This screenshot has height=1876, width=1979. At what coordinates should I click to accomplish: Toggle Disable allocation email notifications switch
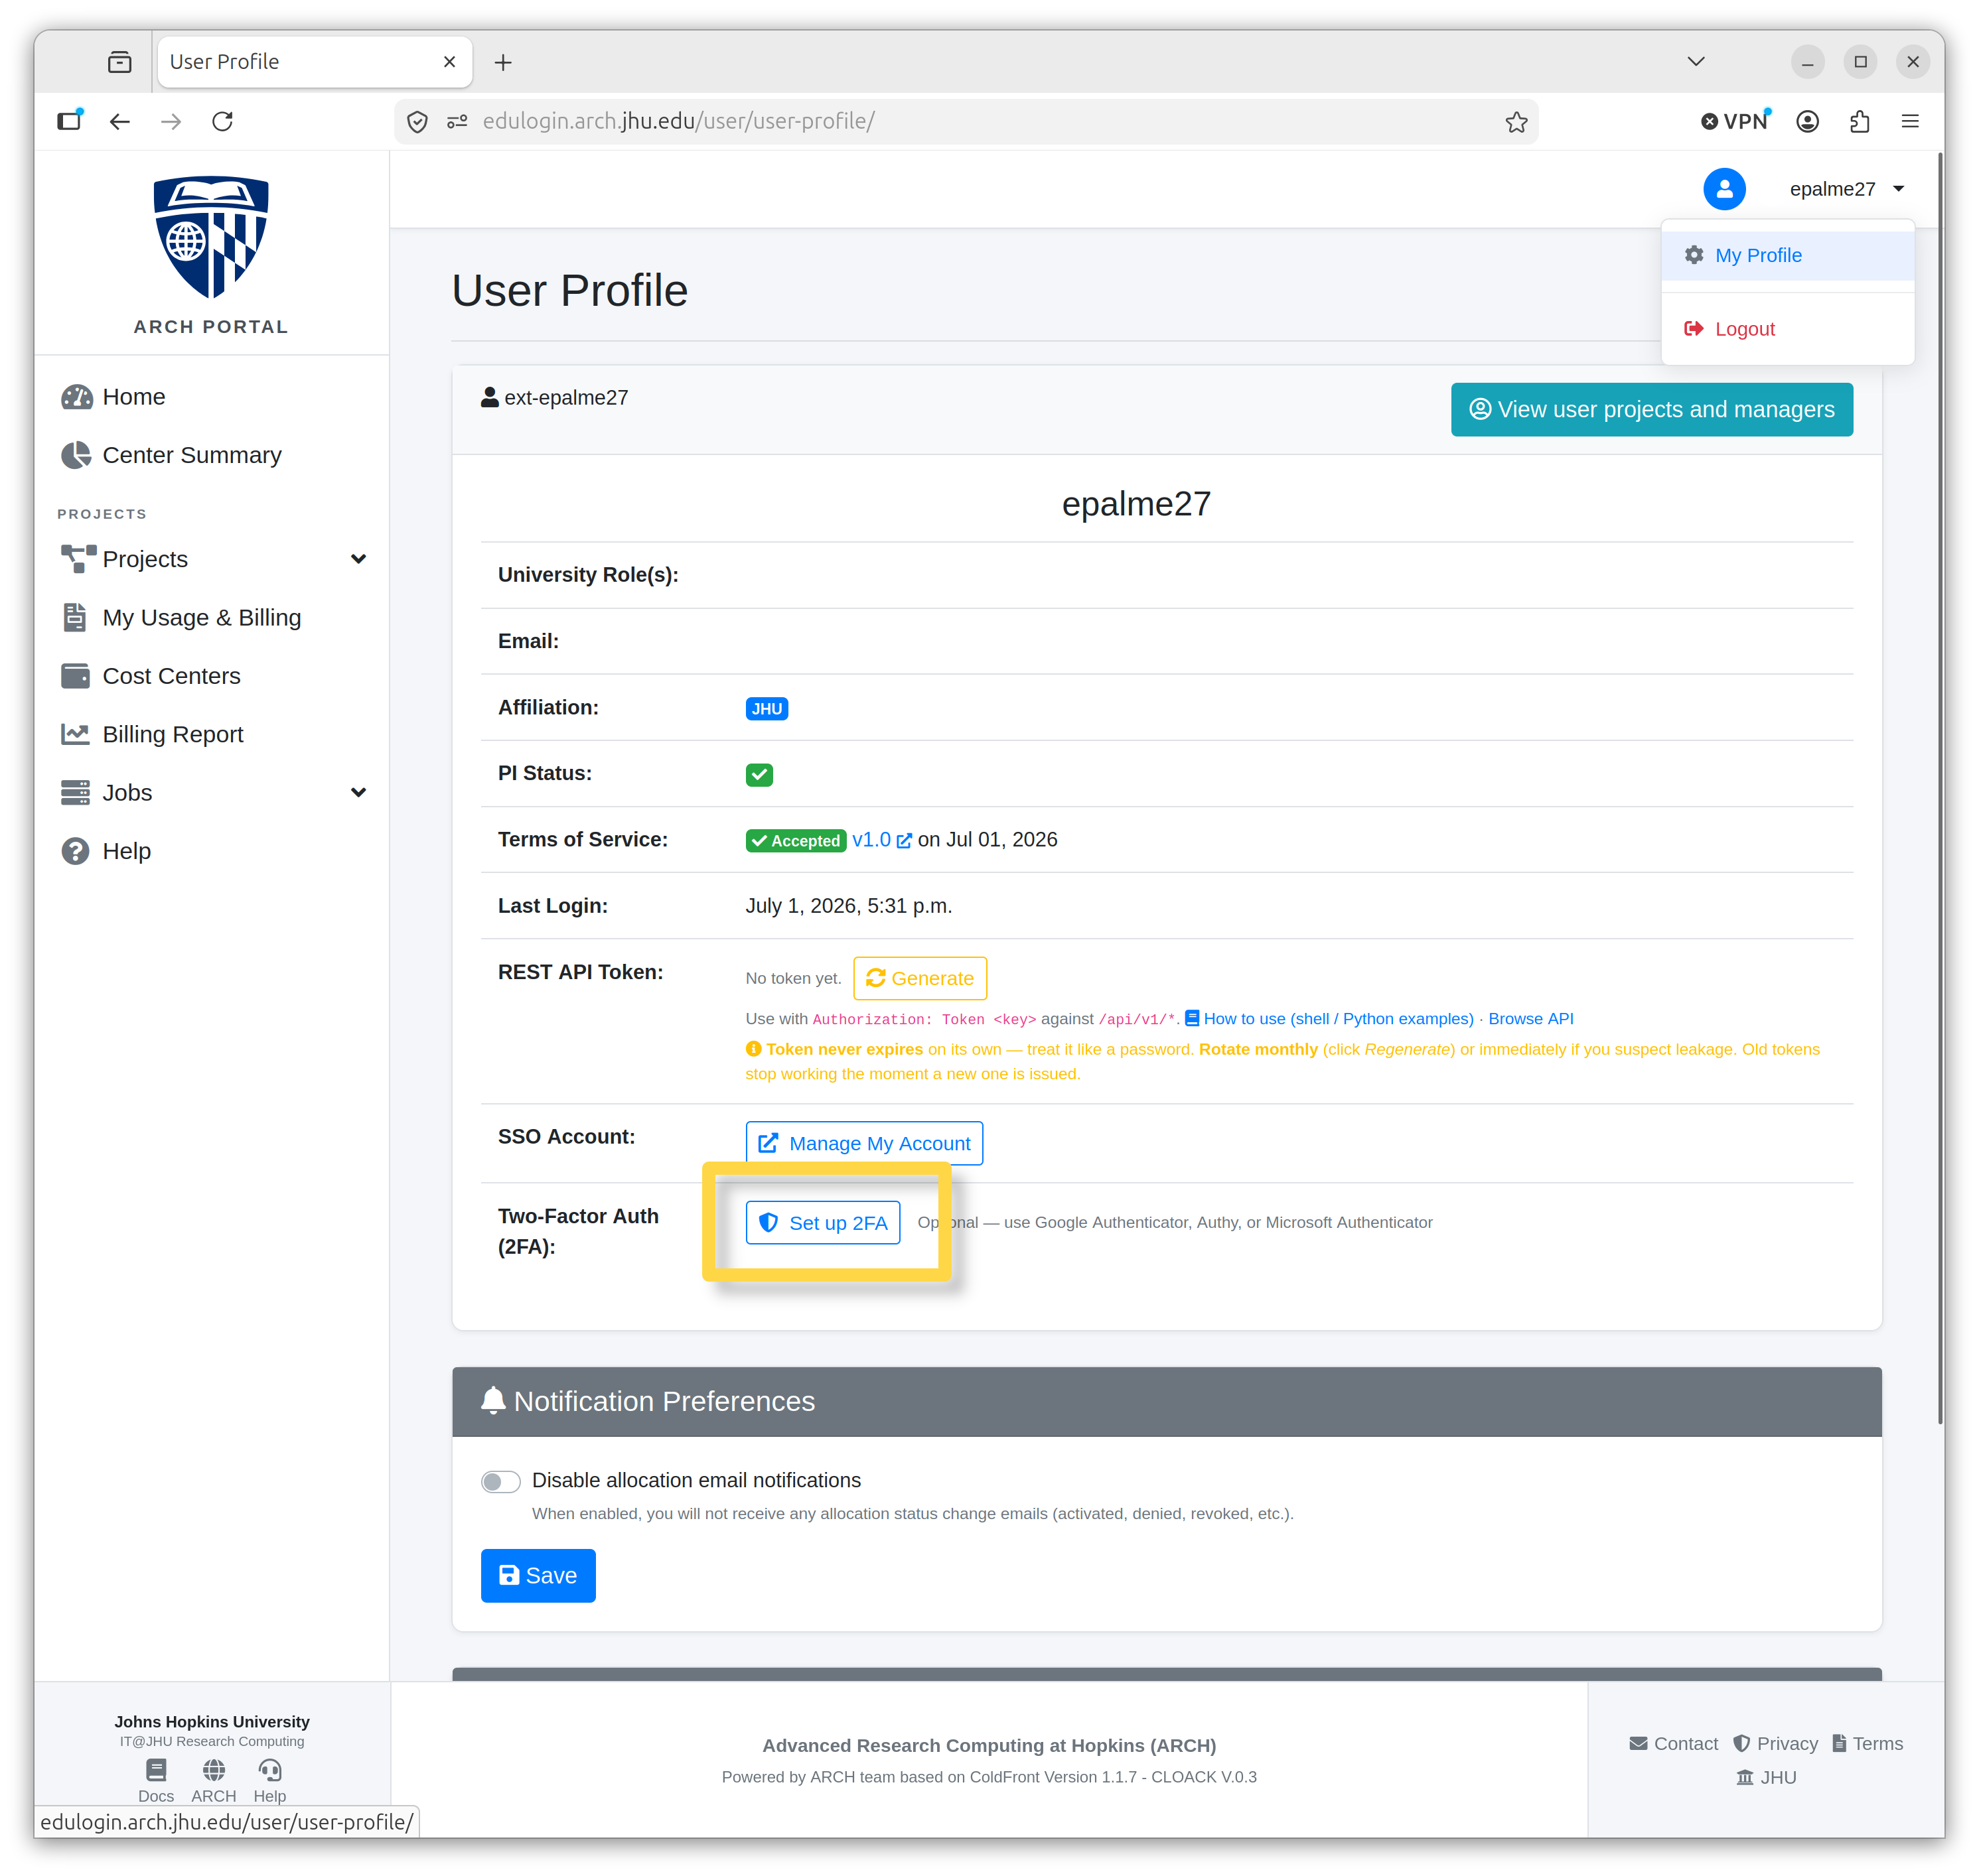pos(500,1481)
